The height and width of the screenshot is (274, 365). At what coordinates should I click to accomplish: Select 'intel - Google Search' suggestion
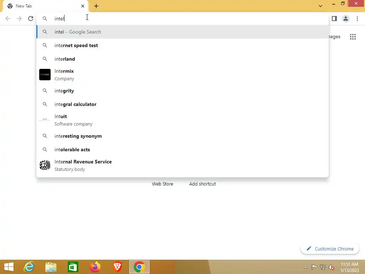coord(182,32)
